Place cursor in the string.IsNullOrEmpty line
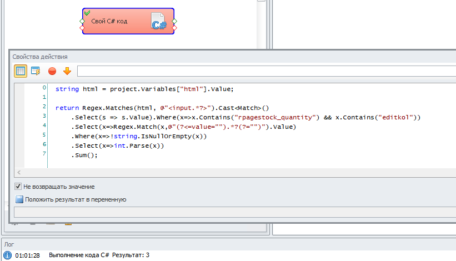The height and width of the screenshot is (261, 456). point(139,136)
